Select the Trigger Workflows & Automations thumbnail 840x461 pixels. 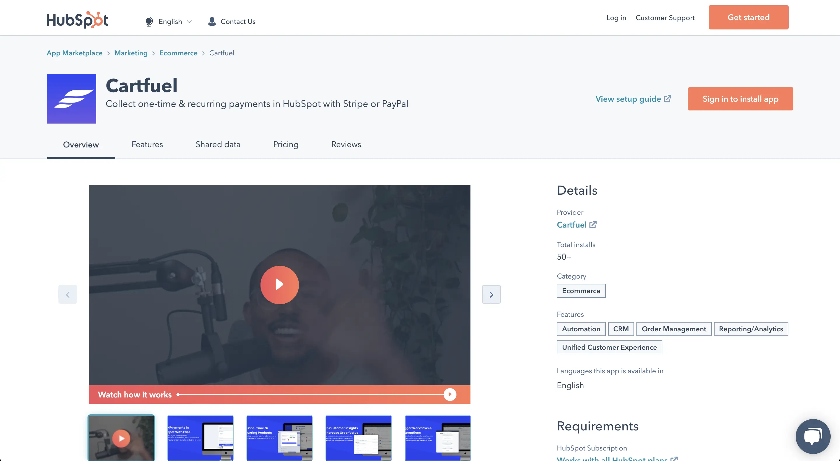click(438, 438)
